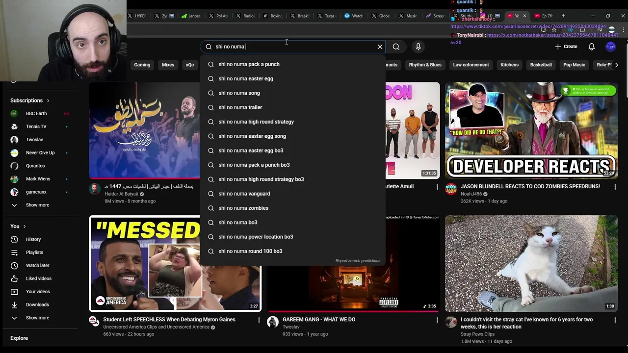Choose suggestion shi no numa pack a punch
The width and height of the screenshot is (628, 353).
coord(293,64)
